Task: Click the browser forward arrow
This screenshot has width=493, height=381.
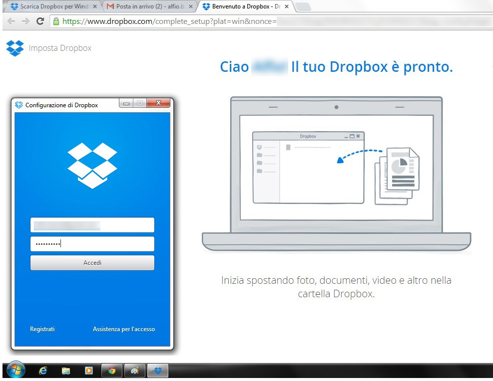Action: (x=26, y=21)
